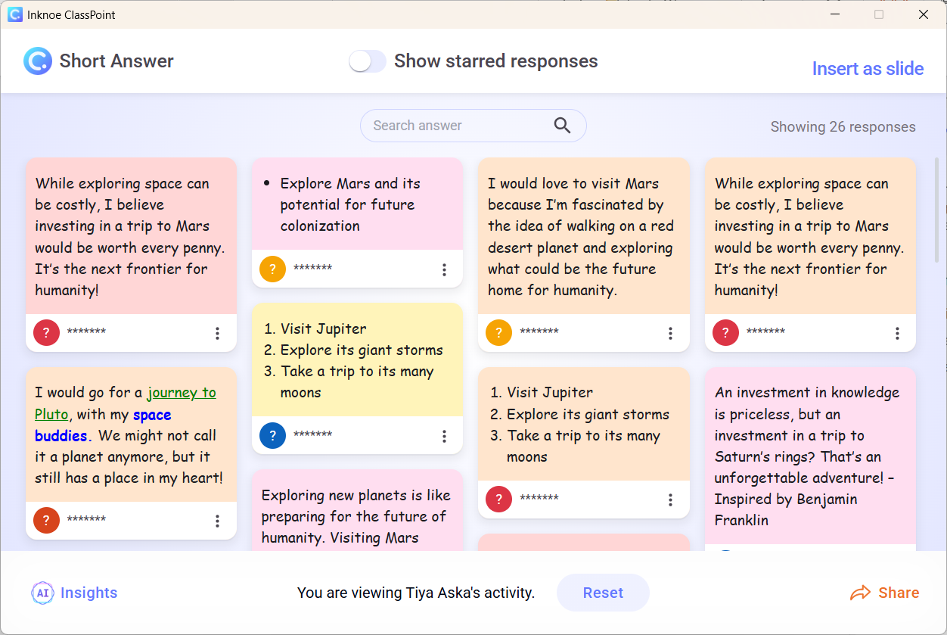Open three-dot menu on Pluto journey card

pos(217,521)
